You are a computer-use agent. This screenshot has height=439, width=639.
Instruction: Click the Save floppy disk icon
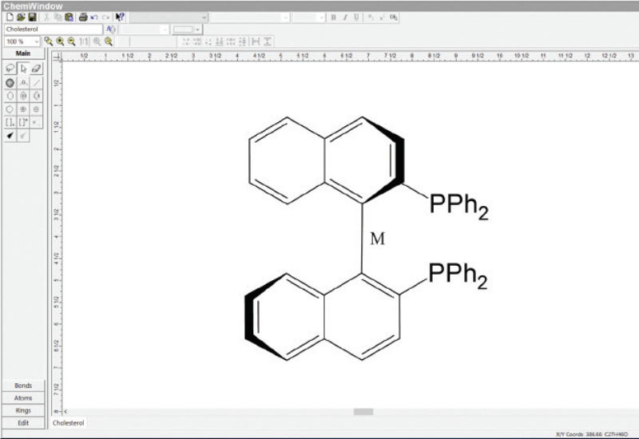(32, 17)
